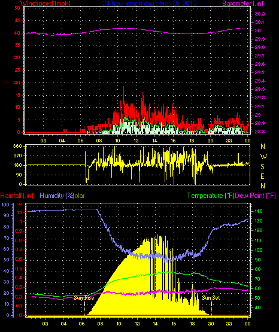Click the 40 value on windspeed axis
Image resolution: width=279 pixels, height=332 pixels.
pos(17,33)
